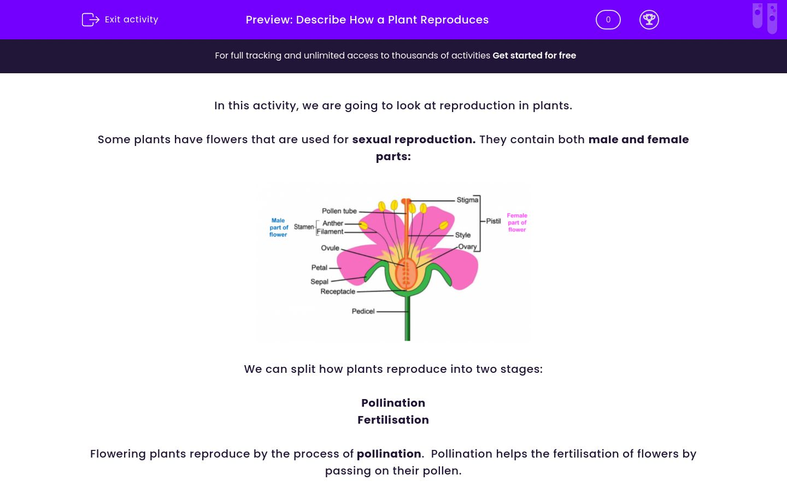Click the score counter showing zero

click(x=608, y=19)
